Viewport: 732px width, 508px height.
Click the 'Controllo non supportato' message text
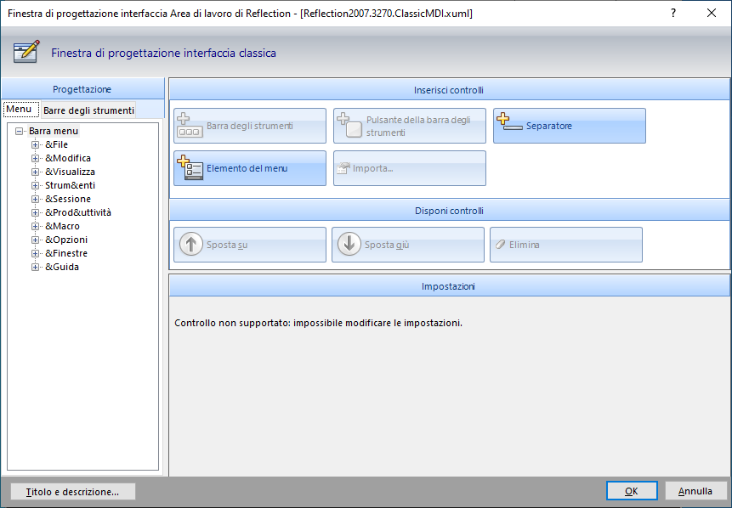point(318,323)
